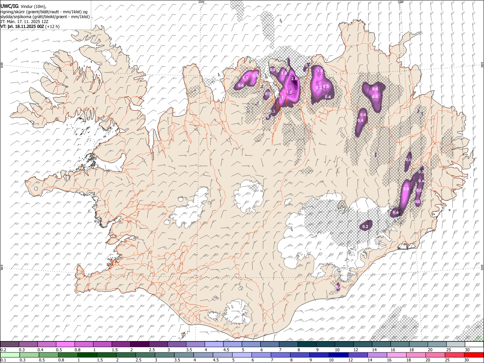
Task: Click the 'VT: þri. 18.11.2025 00Z' valid time
Action: point(22,26)
